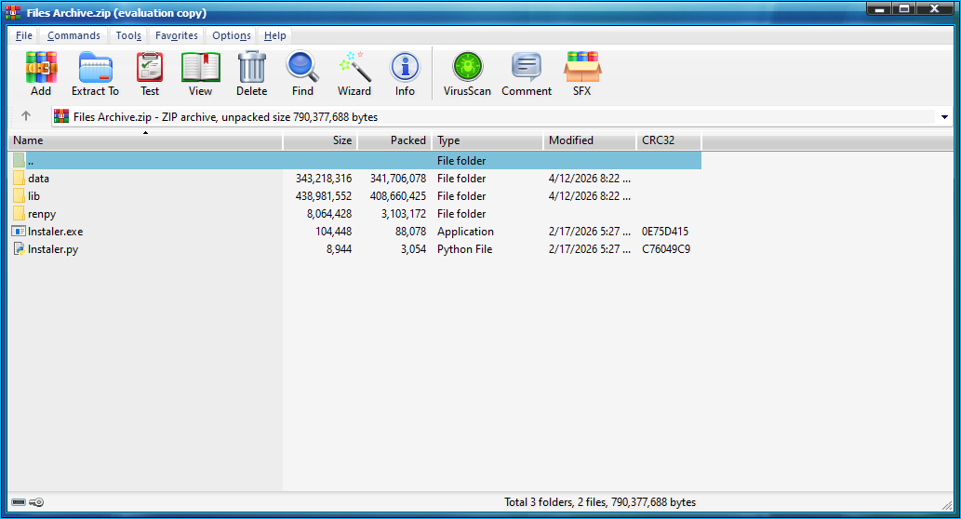The height and width of the screenshot is (519, 961).
Task: Open the File menu
Action: coord(24,35)
